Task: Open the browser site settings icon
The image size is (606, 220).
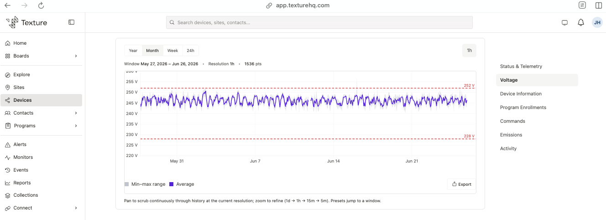Action: (x=582, y=5)
